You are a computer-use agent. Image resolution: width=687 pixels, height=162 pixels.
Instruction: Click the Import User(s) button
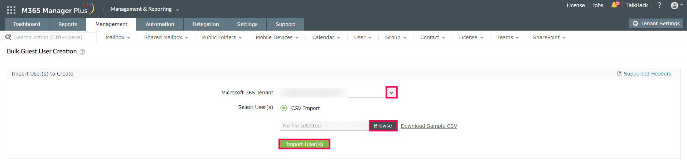click(x=304, y=144)
